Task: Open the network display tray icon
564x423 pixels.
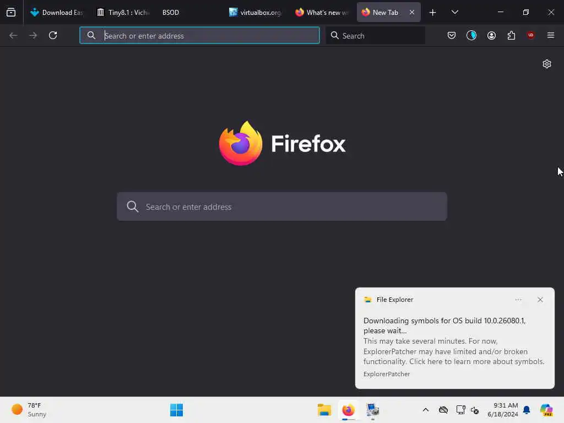Action: 460,410
